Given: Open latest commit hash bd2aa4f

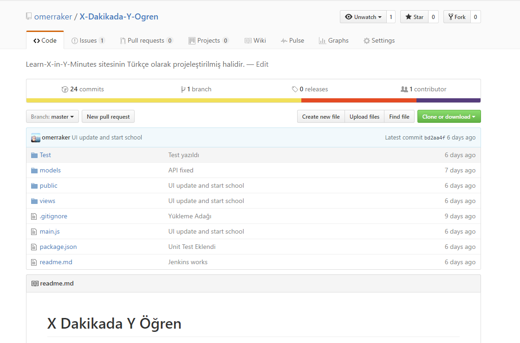Looking at the screenshot, I should pyautogui.click(x=435, y=138).
